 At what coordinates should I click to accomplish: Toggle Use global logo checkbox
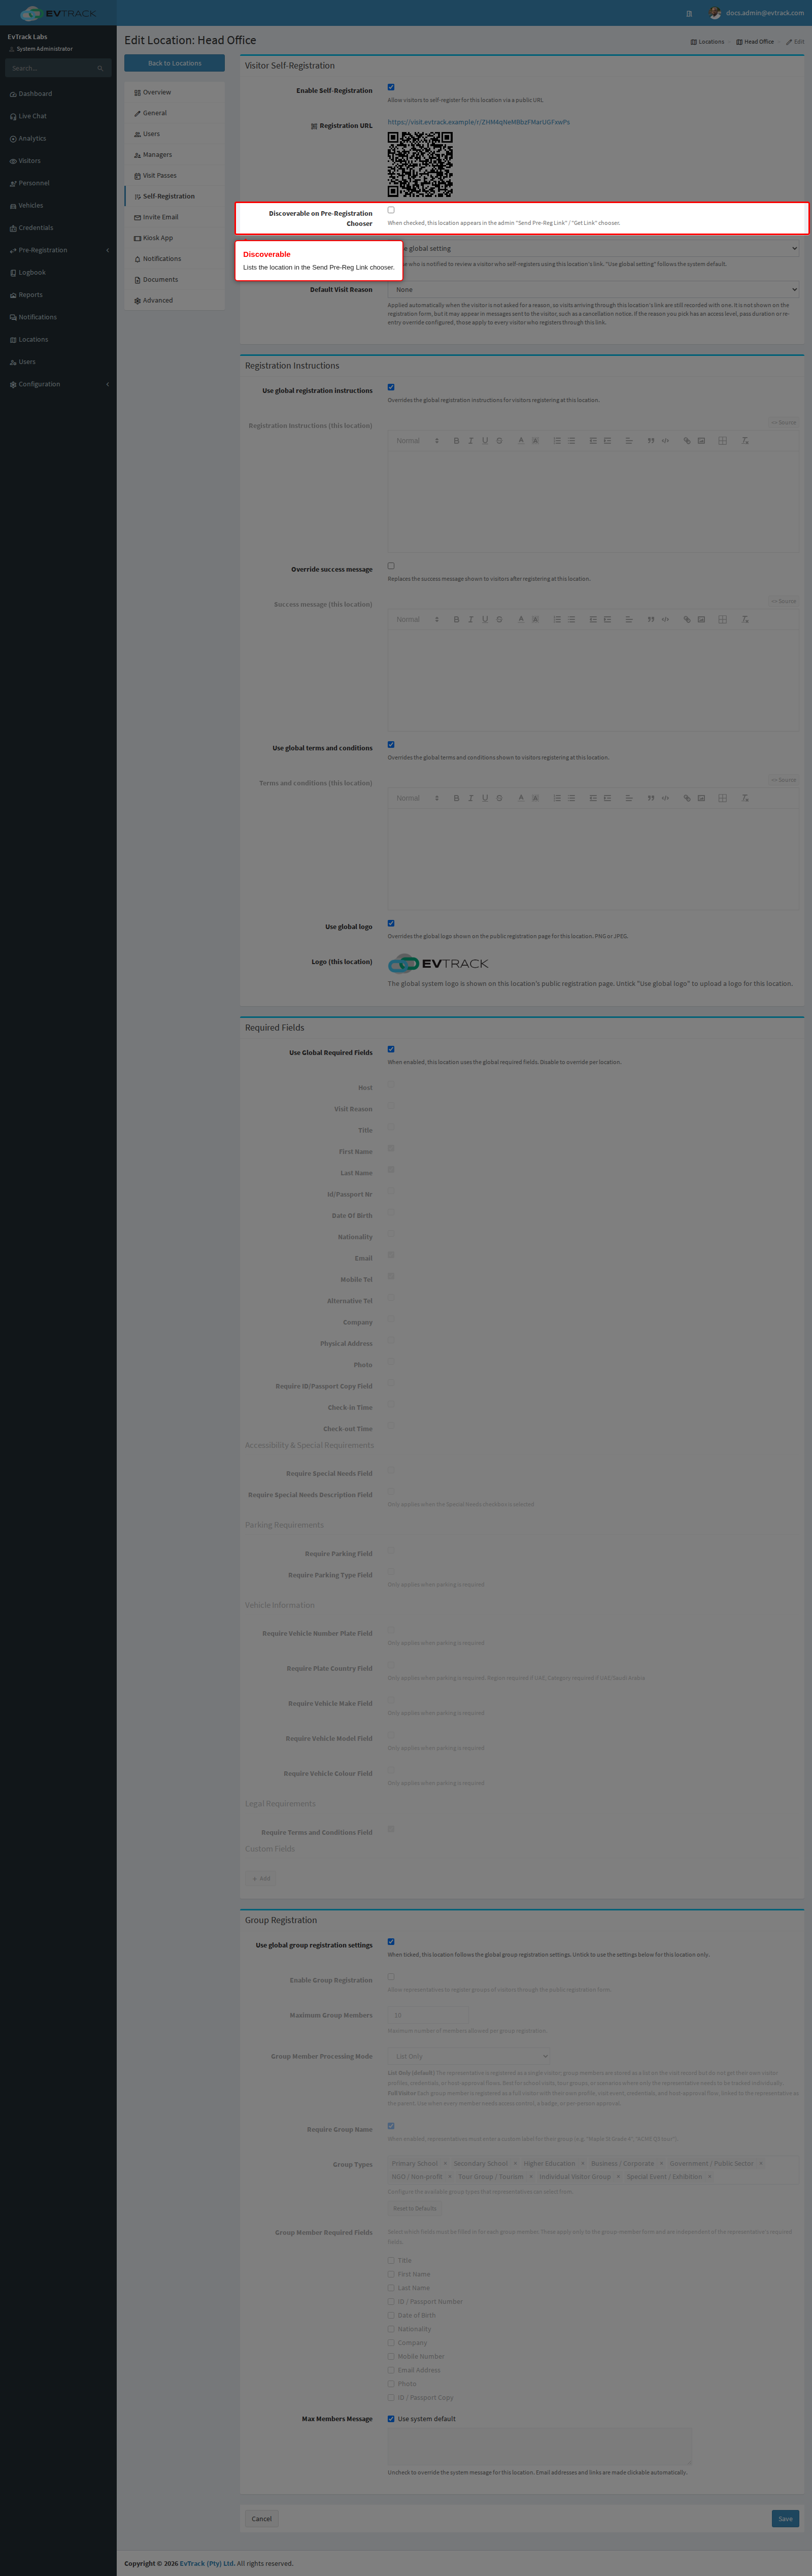click(391, 923)
